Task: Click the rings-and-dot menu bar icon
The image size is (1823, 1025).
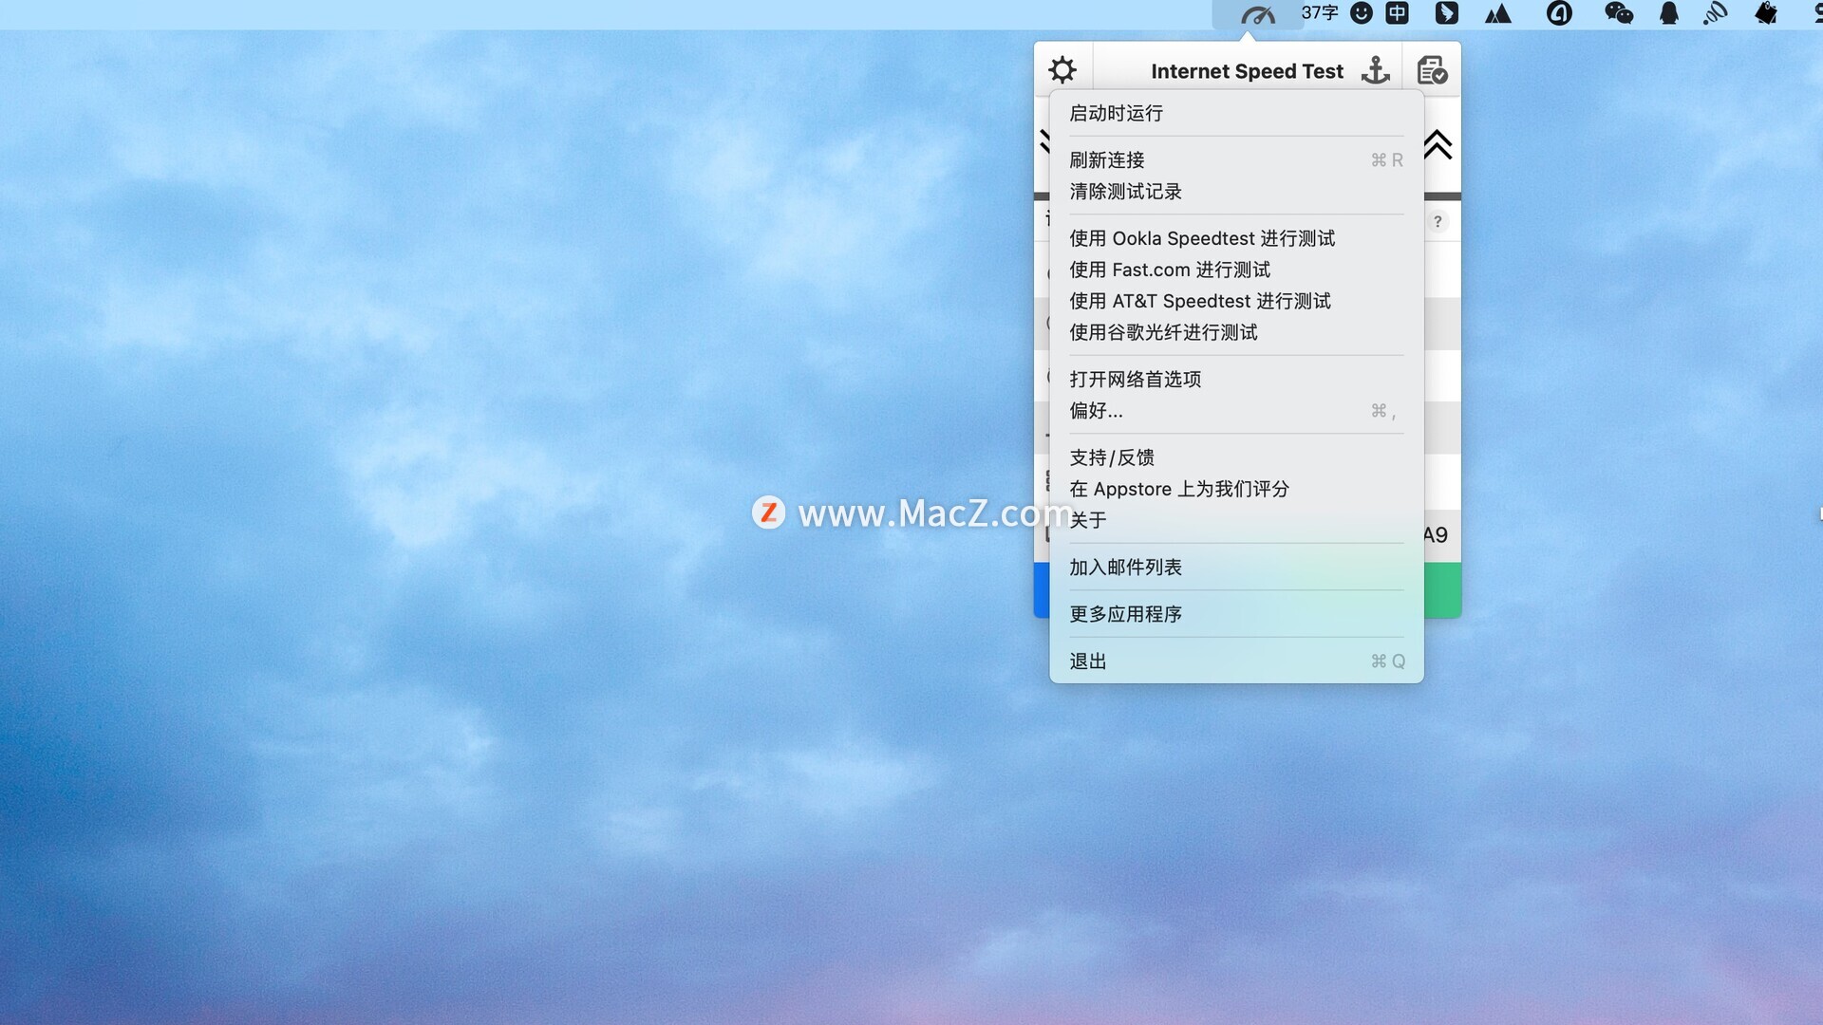Action: click(1715, 13)
